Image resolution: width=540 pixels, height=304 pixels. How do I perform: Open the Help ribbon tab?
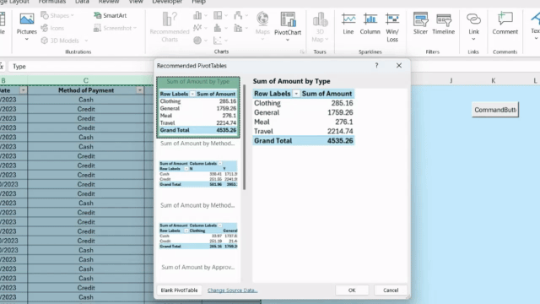[x=198, y=2]
